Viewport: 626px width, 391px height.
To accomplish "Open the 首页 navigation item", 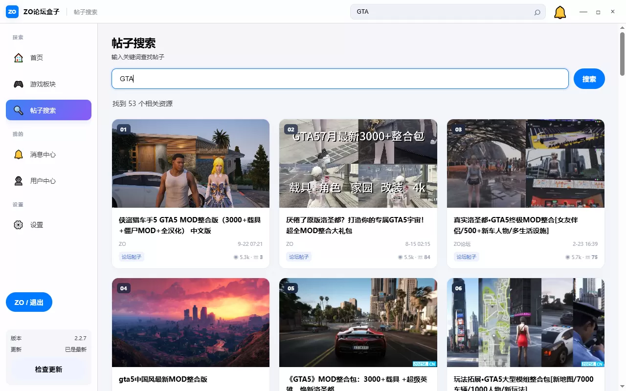I will [48, 58].
